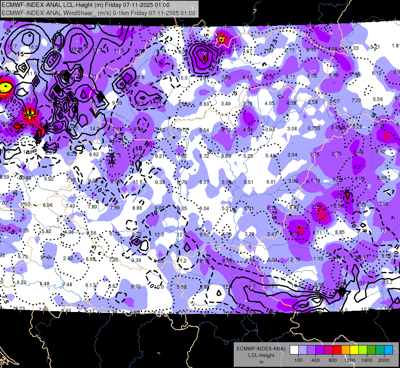
Task: Click the legend tick label 100
Action: tap(298, 360)
